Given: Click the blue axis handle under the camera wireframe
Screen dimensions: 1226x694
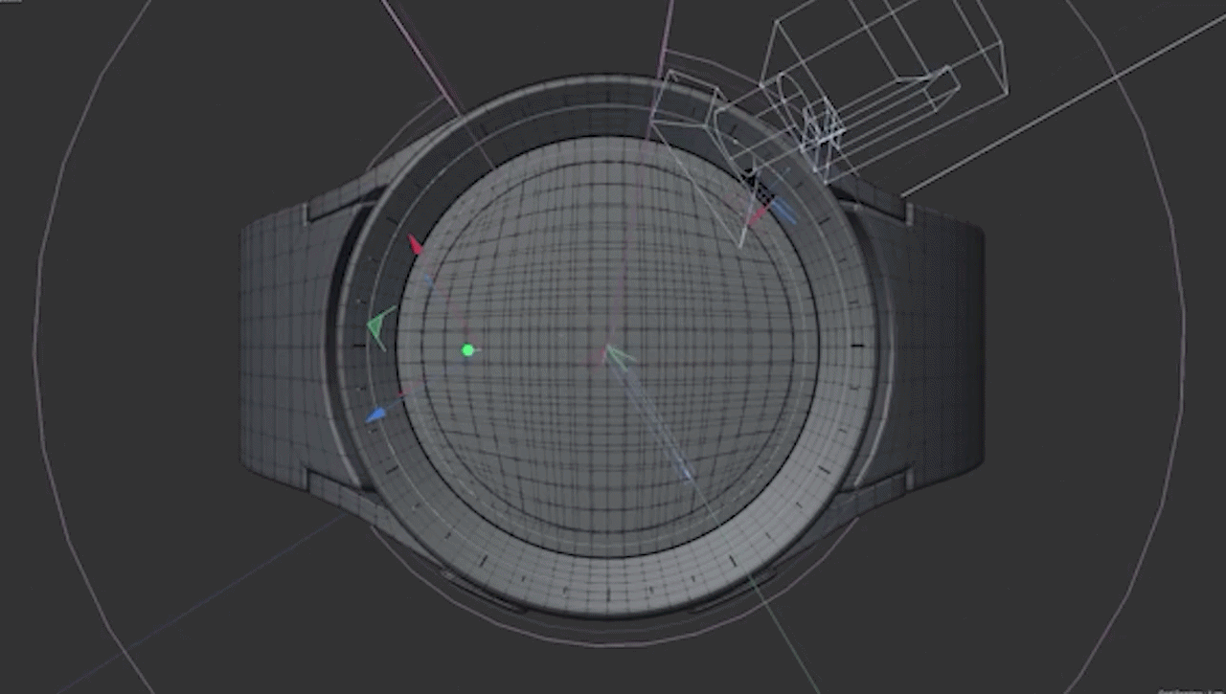Looking at the screenshot, I should [x=783, y=212].
